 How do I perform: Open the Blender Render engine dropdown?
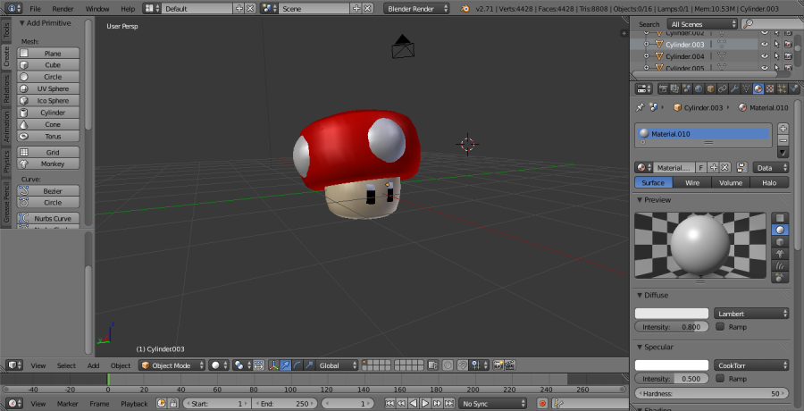click(416, 9)
